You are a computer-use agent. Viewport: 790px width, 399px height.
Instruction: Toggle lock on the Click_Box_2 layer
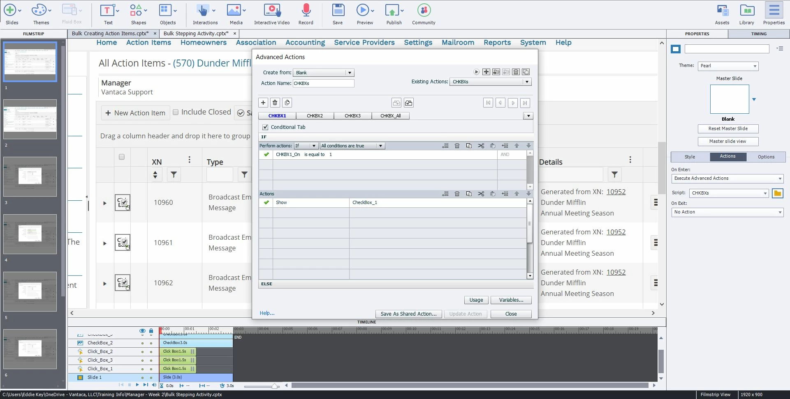(151, 352)
